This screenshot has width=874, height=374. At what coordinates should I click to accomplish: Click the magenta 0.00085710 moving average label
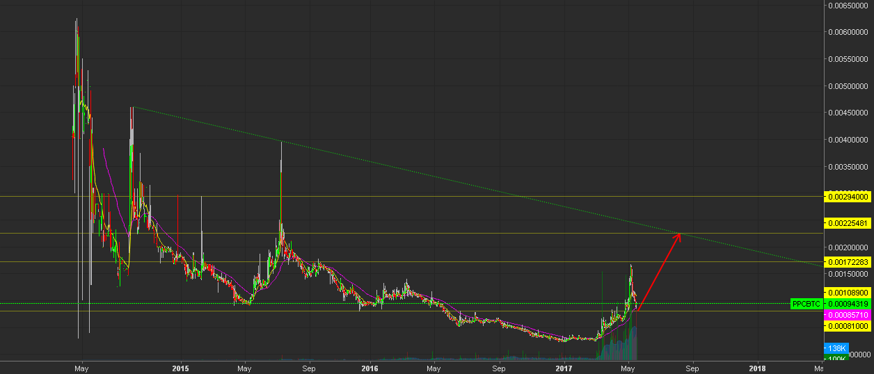pos(848,315)
